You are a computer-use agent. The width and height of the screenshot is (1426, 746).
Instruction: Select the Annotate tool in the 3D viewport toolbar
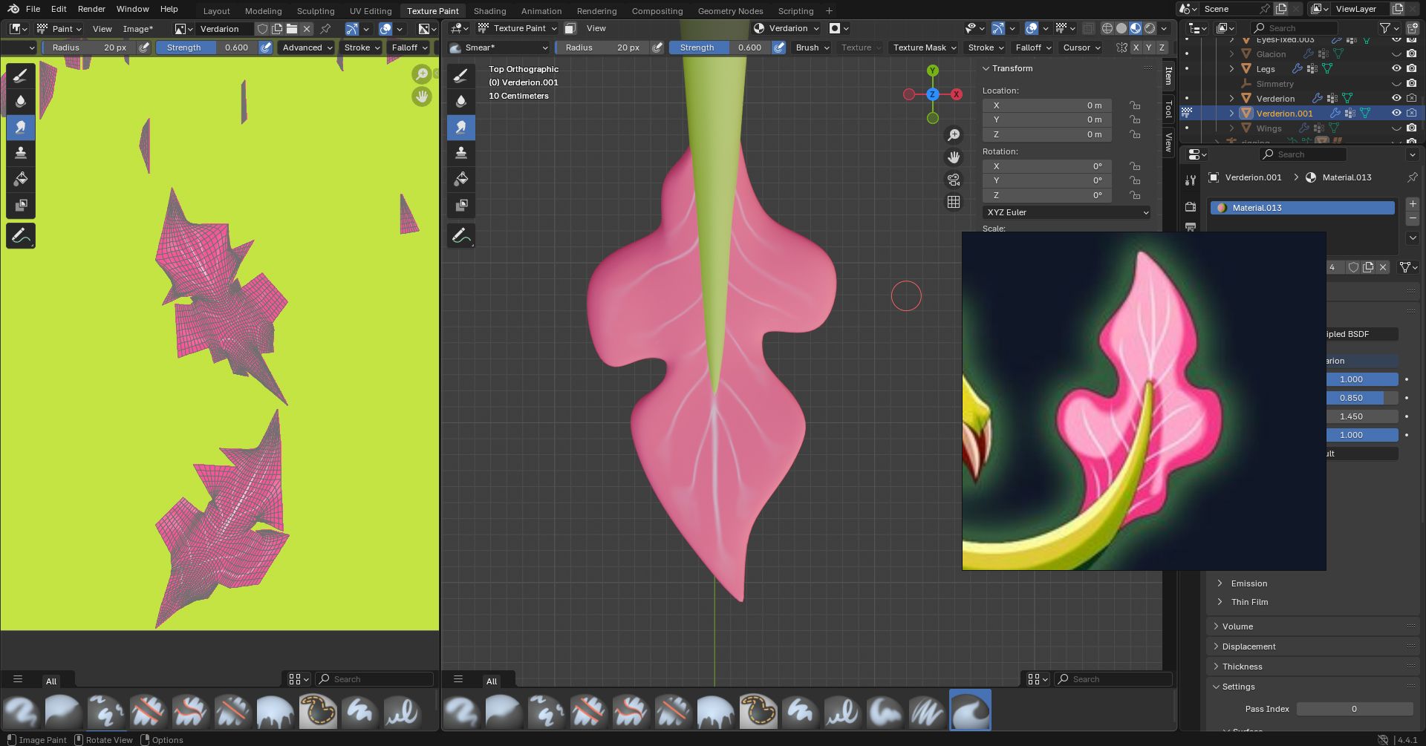click(x=461, y=236)
